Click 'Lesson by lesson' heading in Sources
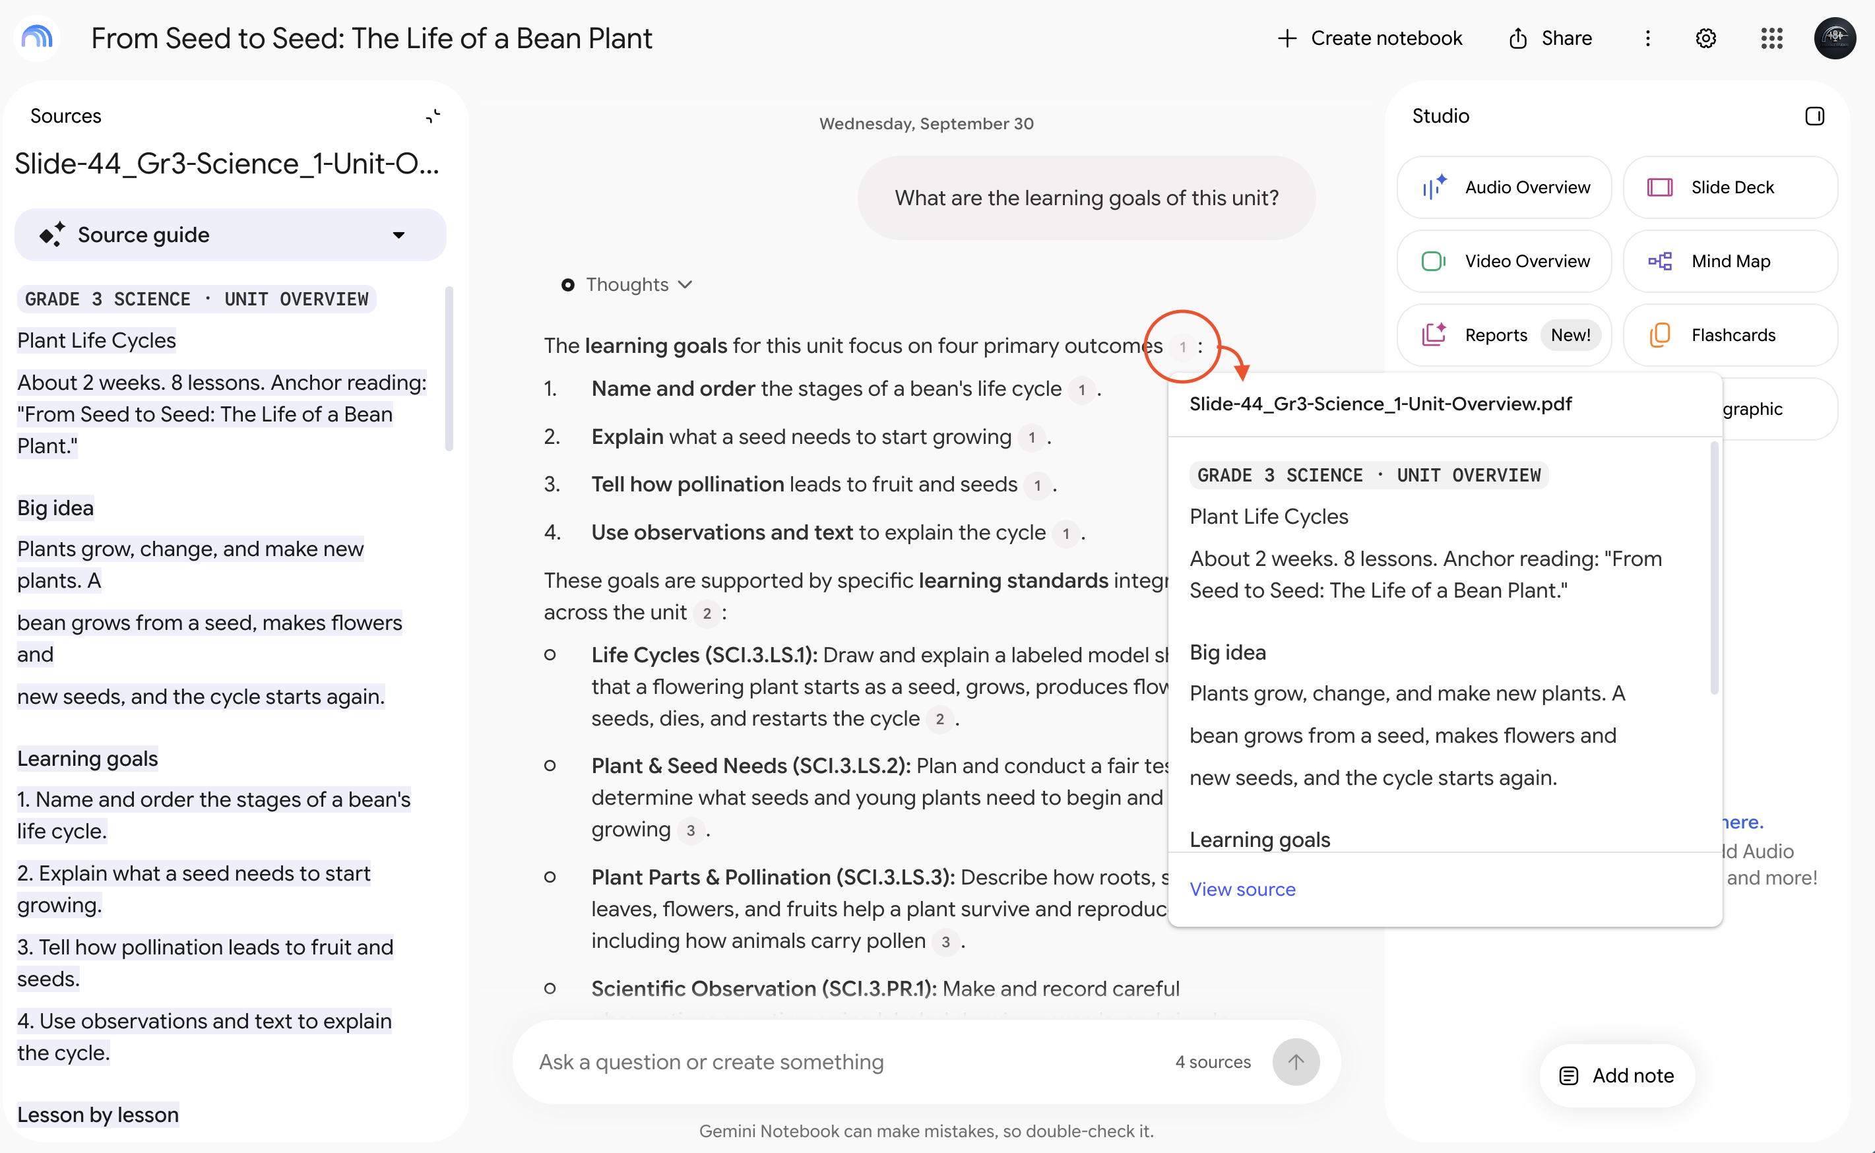Viewport: 1875px width, 1153px height. pos(98,1115)
